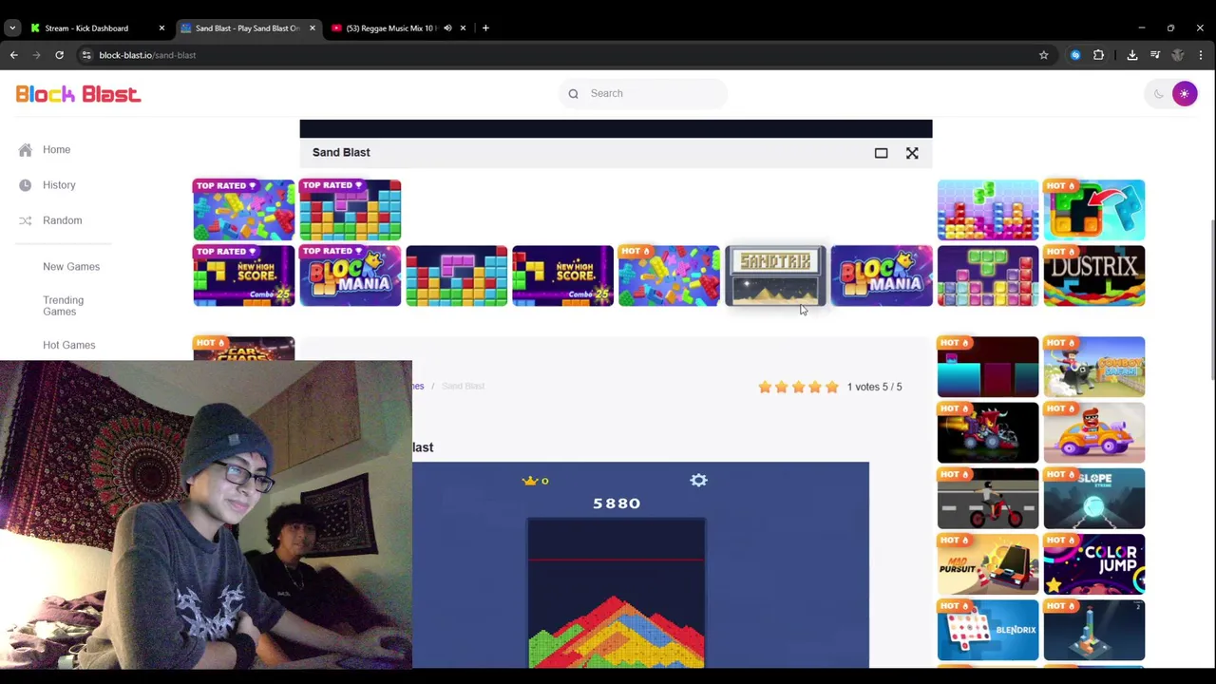
Task: Open History in the sidebar
Action: [x=59, y=185]
